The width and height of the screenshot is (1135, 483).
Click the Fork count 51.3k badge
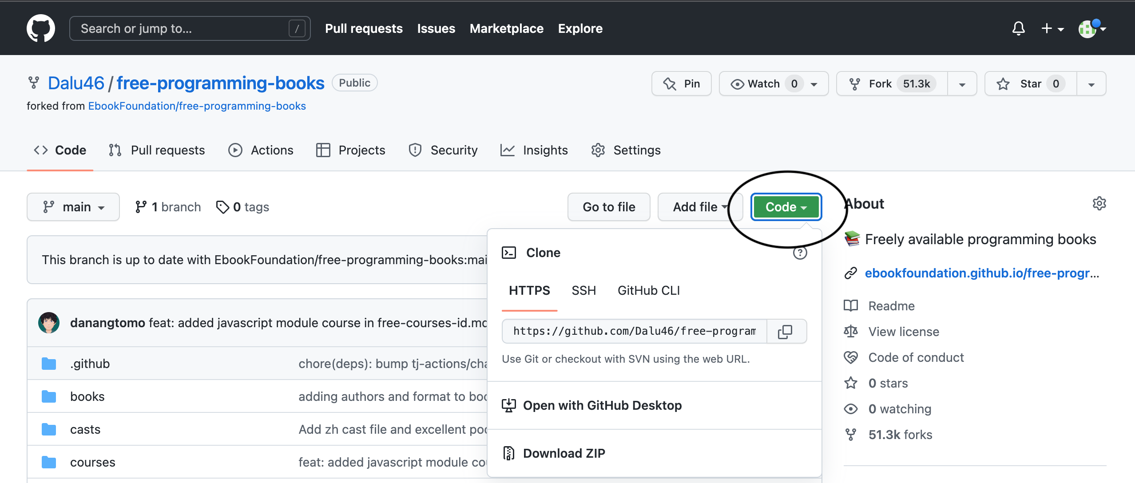[917, 83]
